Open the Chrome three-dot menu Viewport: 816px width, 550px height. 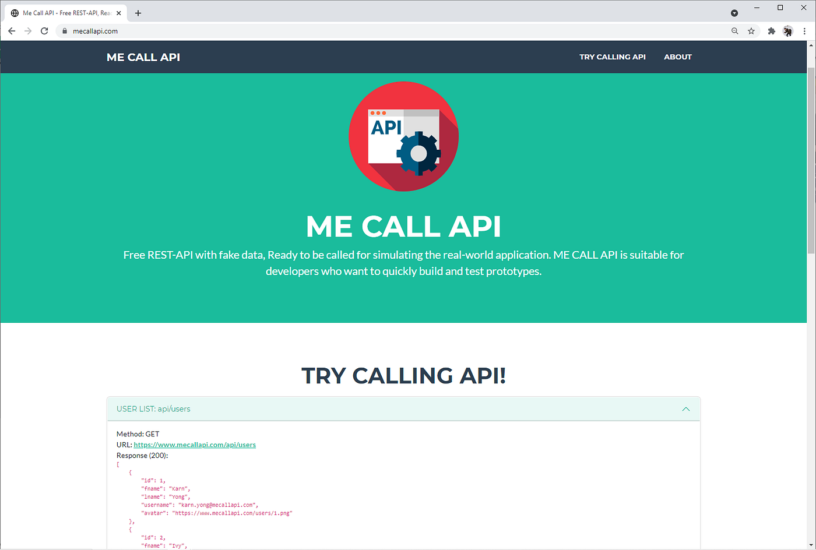[x=804, y=31]
